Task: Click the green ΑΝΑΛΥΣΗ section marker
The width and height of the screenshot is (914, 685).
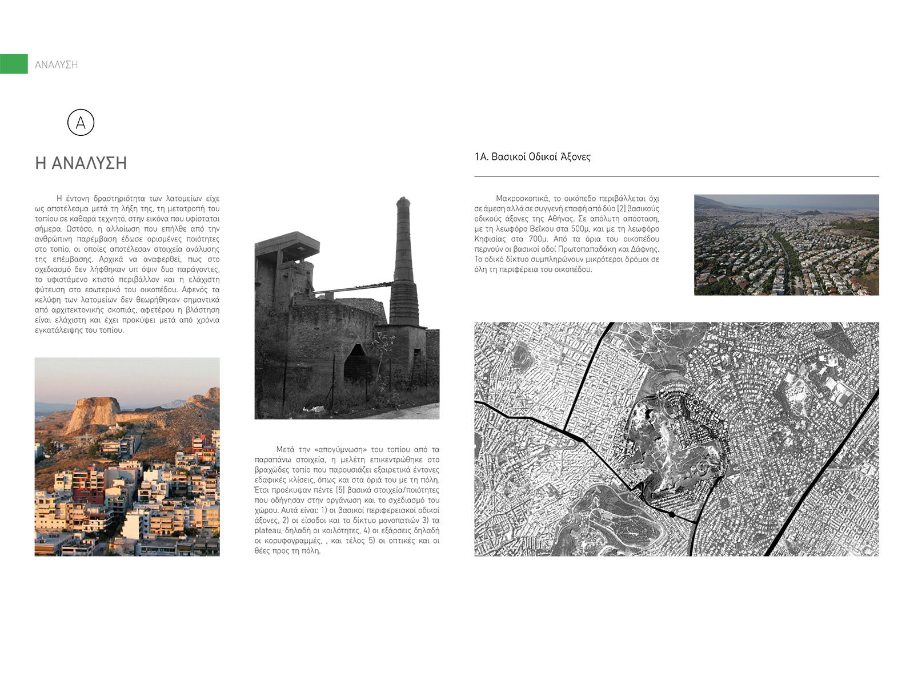Action: point(14,64)
